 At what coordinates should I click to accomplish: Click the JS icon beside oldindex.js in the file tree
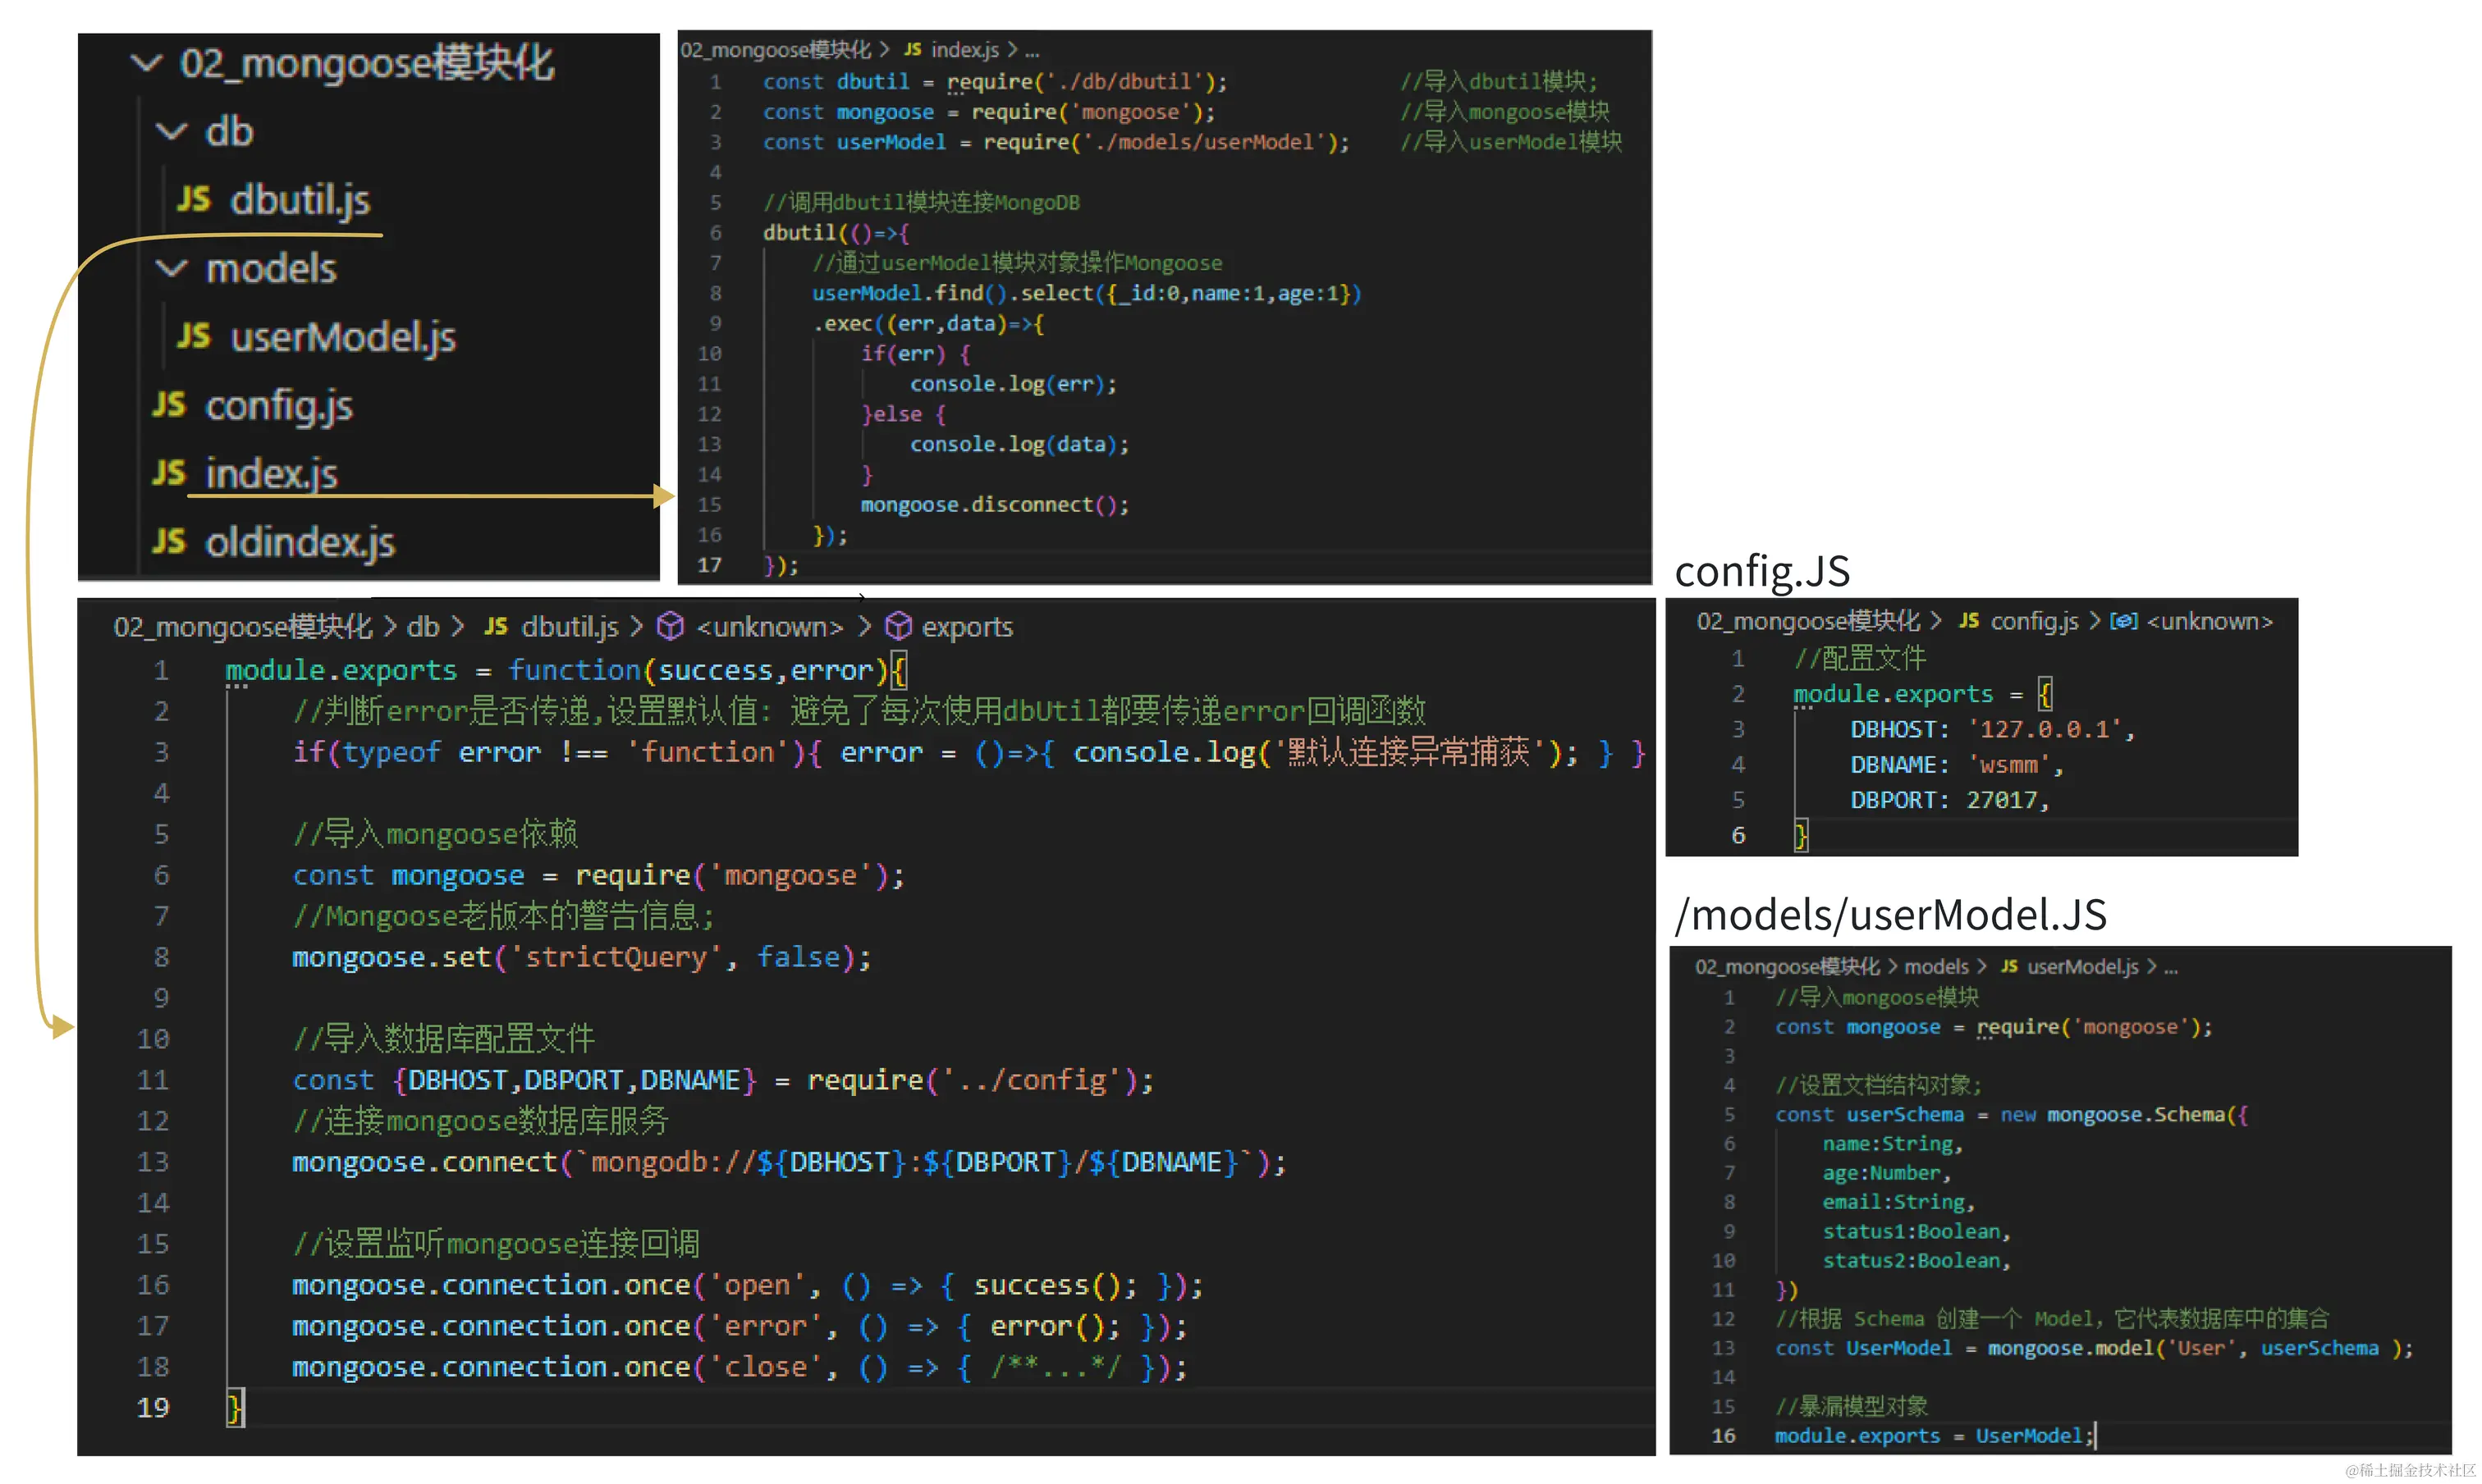[x=168, y=542]
